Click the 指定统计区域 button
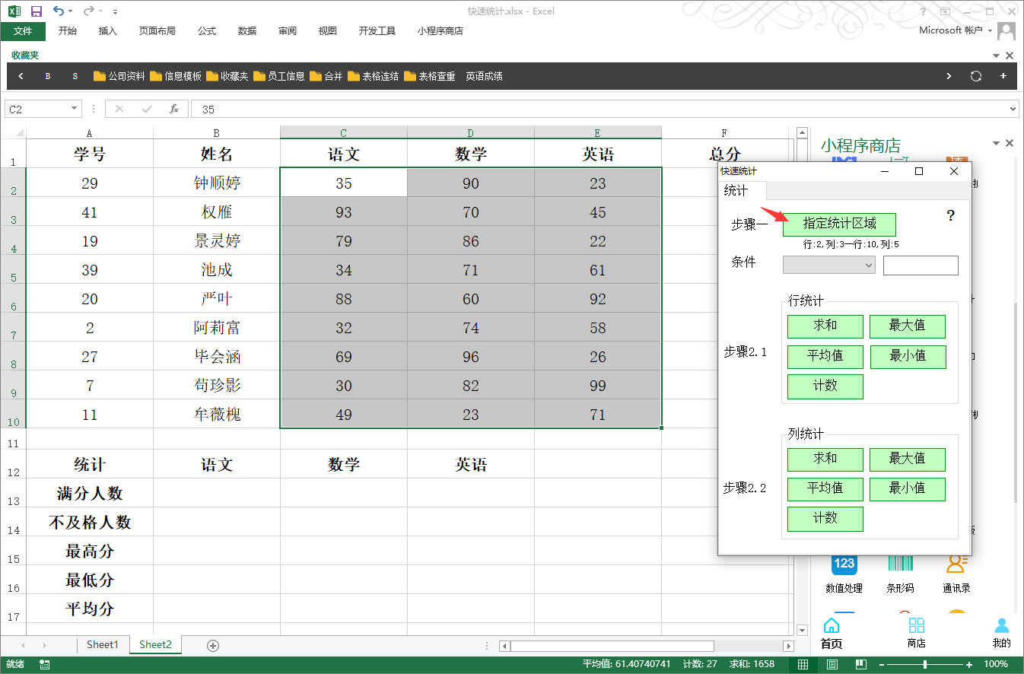 pyautogui.click(x=839, y=224)
